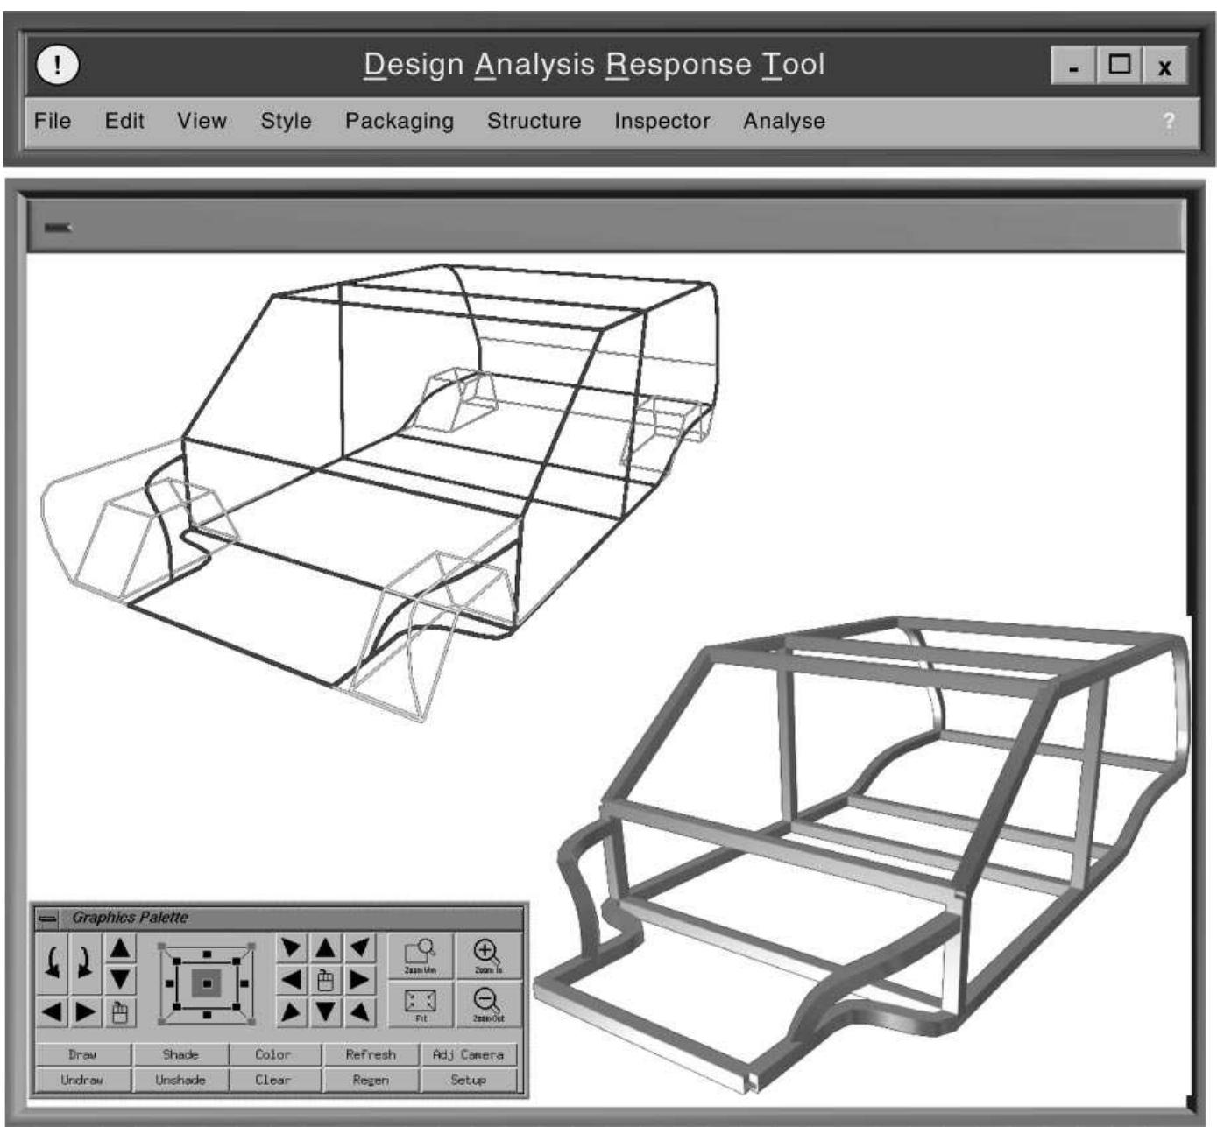Open the viewport window menu button
The image size is (1217, 1127).
(59, 228)
